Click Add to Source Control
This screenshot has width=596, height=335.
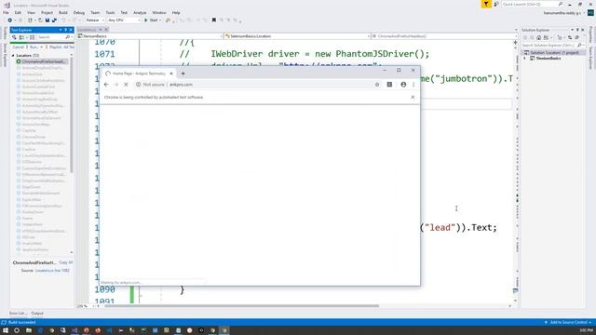coord(568,323)
